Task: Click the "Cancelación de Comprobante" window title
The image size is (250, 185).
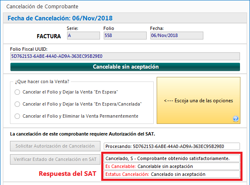Action: click(x=42, y=7)
